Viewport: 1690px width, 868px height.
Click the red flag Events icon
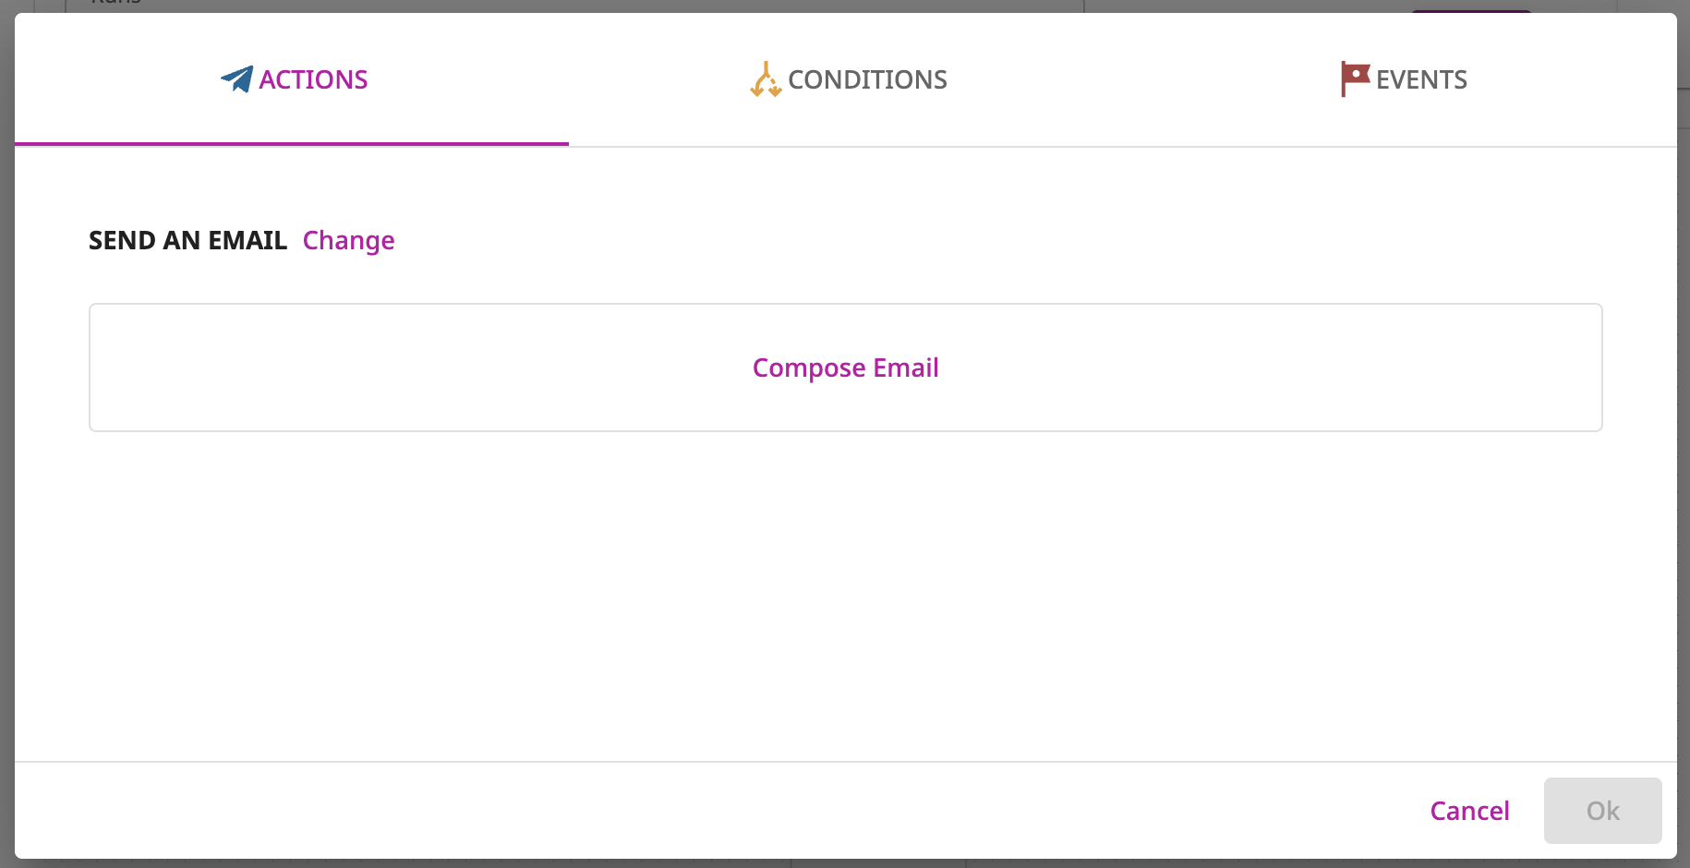1355,79
